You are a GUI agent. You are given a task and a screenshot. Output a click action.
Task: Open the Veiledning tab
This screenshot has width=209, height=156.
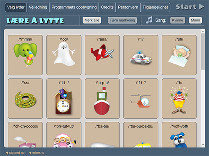(38, 7)
